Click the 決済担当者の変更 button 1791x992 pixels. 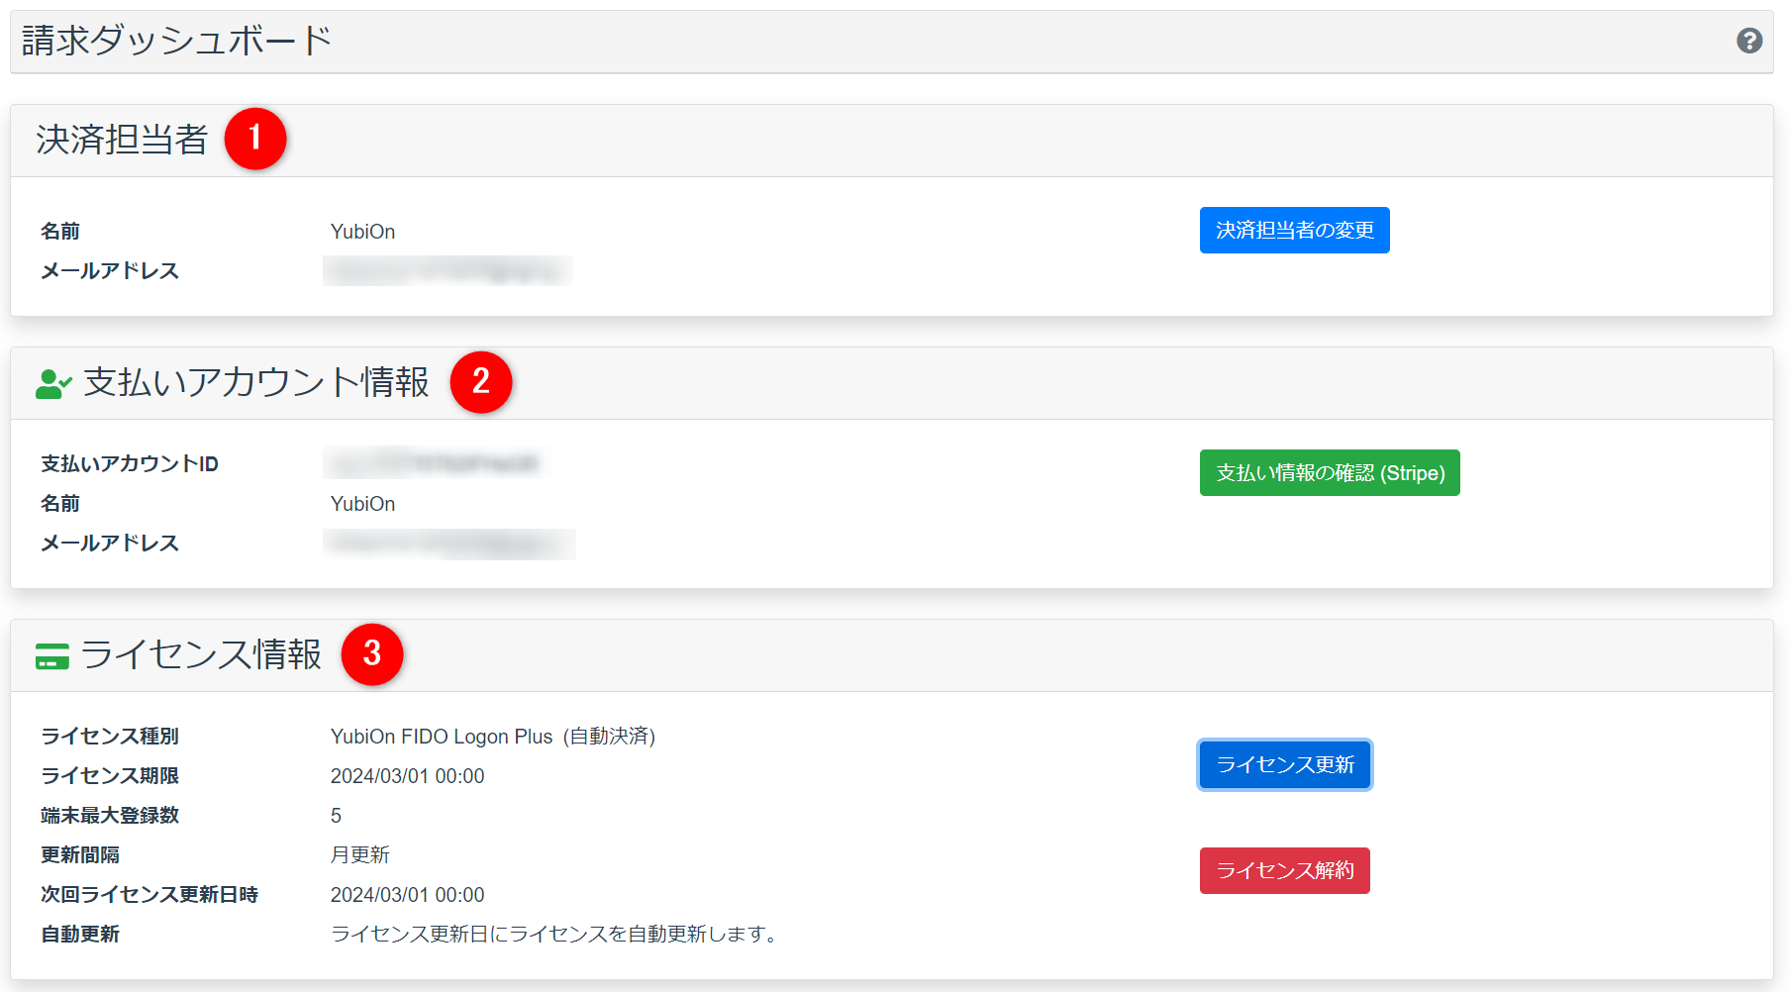[1294, 231]
